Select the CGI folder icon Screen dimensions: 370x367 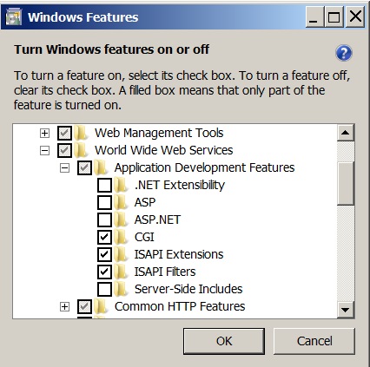[121, 237]
